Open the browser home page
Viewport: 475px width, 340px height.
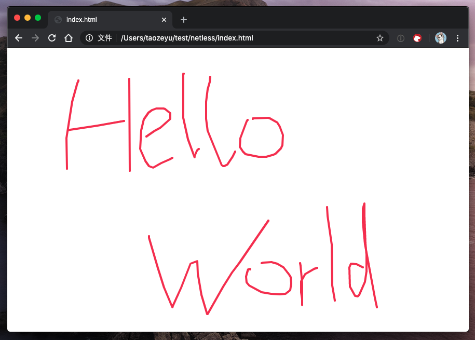[x=69, y=38]
